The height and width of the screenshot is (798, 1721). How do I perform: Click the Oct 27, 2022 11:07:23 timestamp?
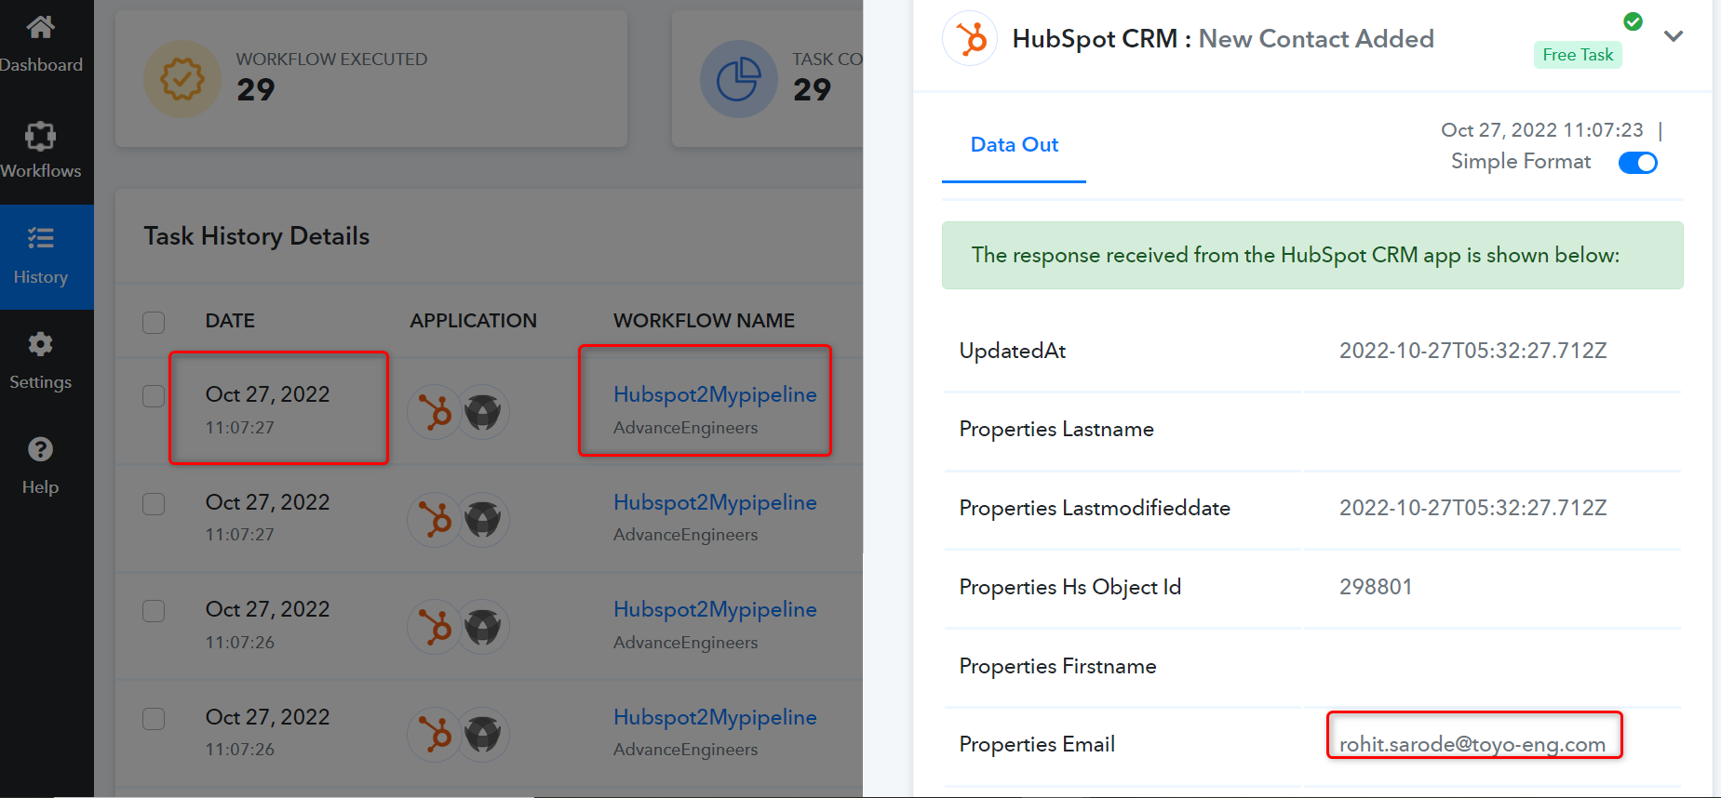pos(1542,130)
